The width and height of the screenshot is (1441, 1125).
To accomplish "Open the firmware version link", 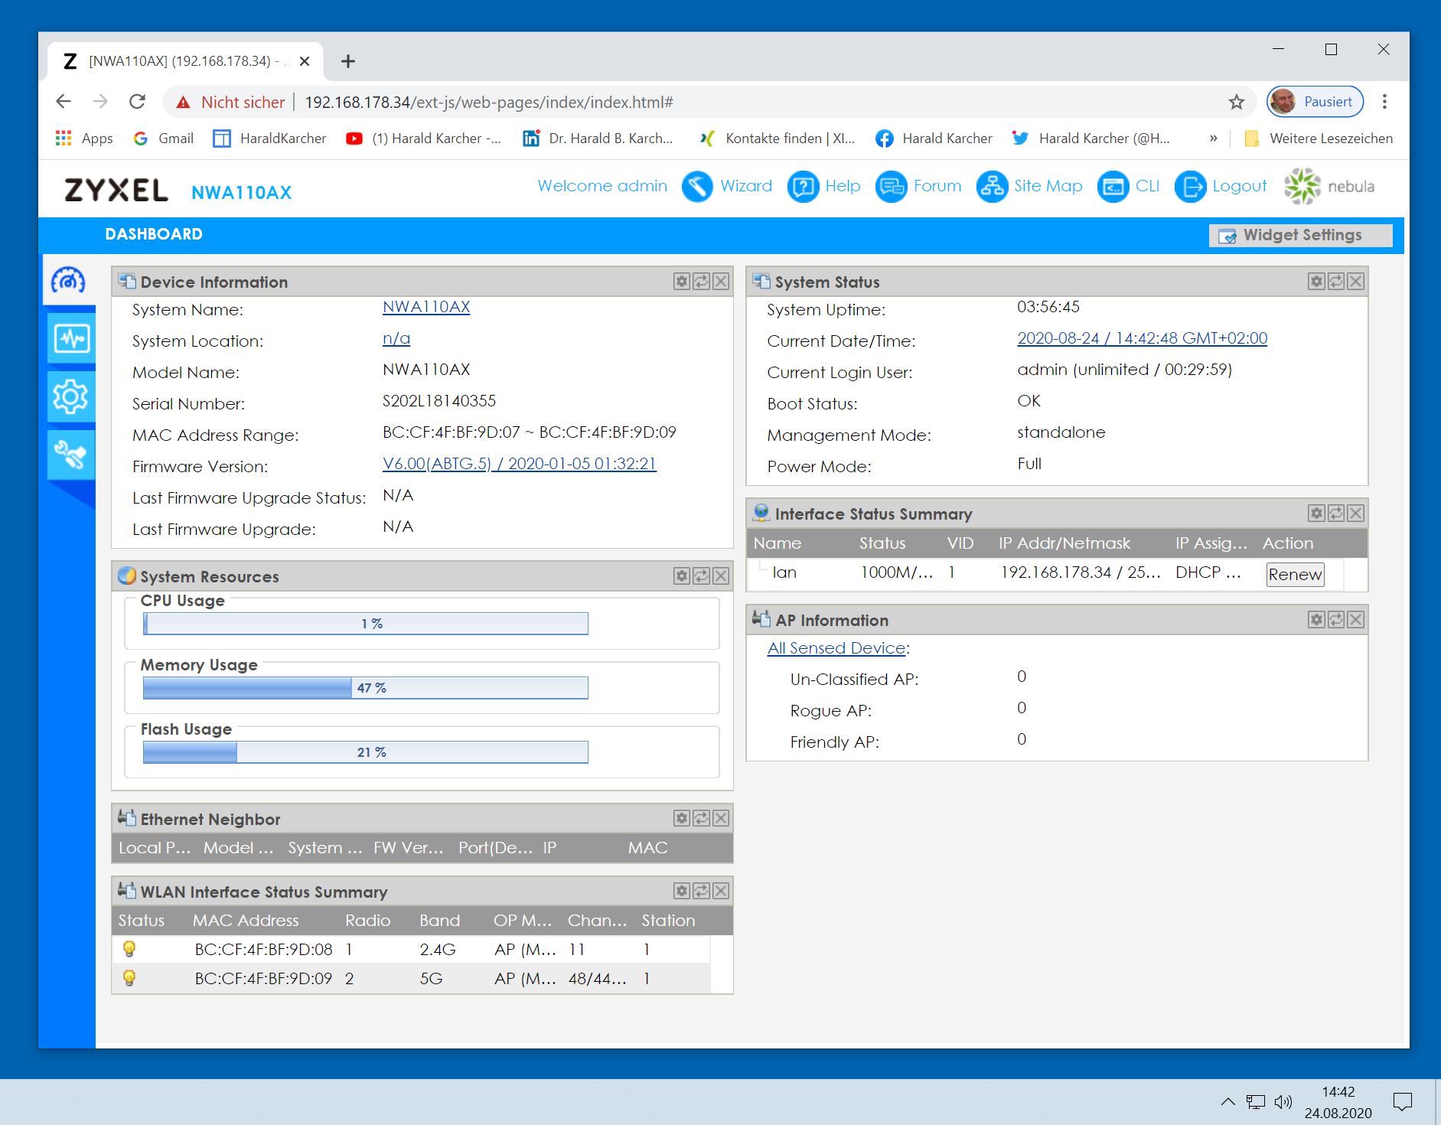I will tap(519, 464).
